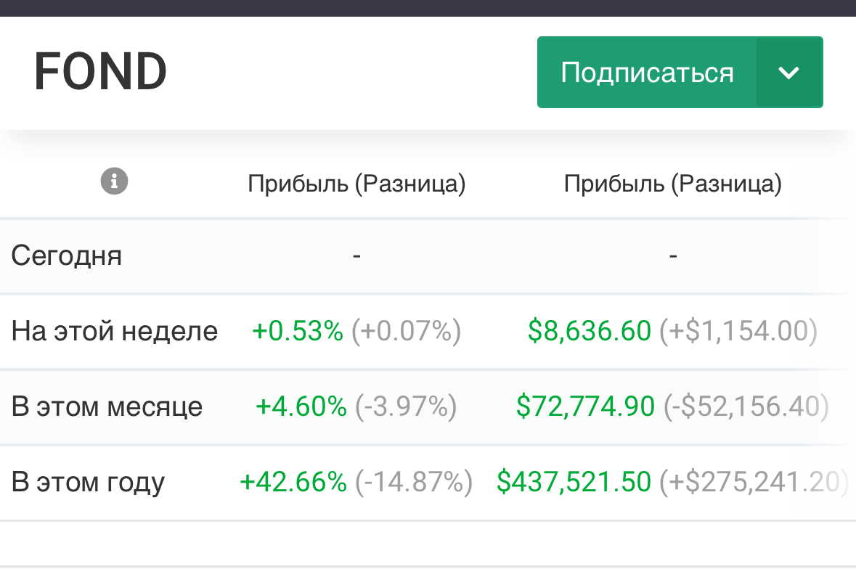Screen dimensions: 856x569
Task: Select the dollar Прибыль (Разница) column header
Action: 672,184
